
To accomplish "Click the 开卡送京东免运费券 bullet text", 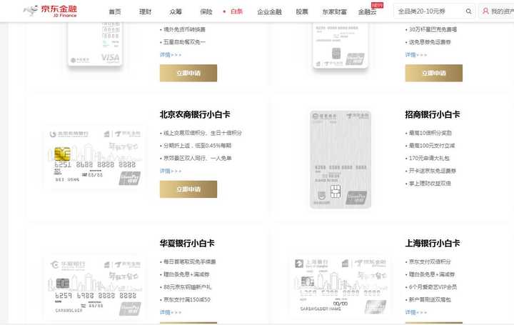I will (433, 171).
